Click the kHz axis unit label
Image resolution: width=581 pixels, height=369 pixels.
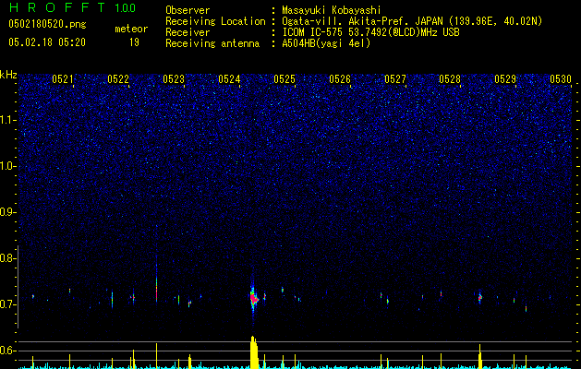coord(8,75)
